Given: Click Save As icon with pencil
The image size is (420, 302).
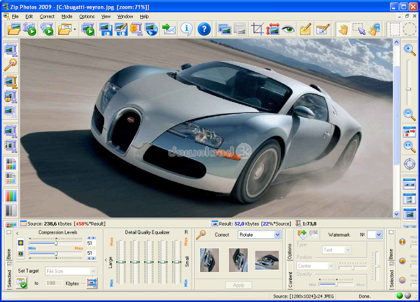Looking at the screenshot, I should point(121,29).
